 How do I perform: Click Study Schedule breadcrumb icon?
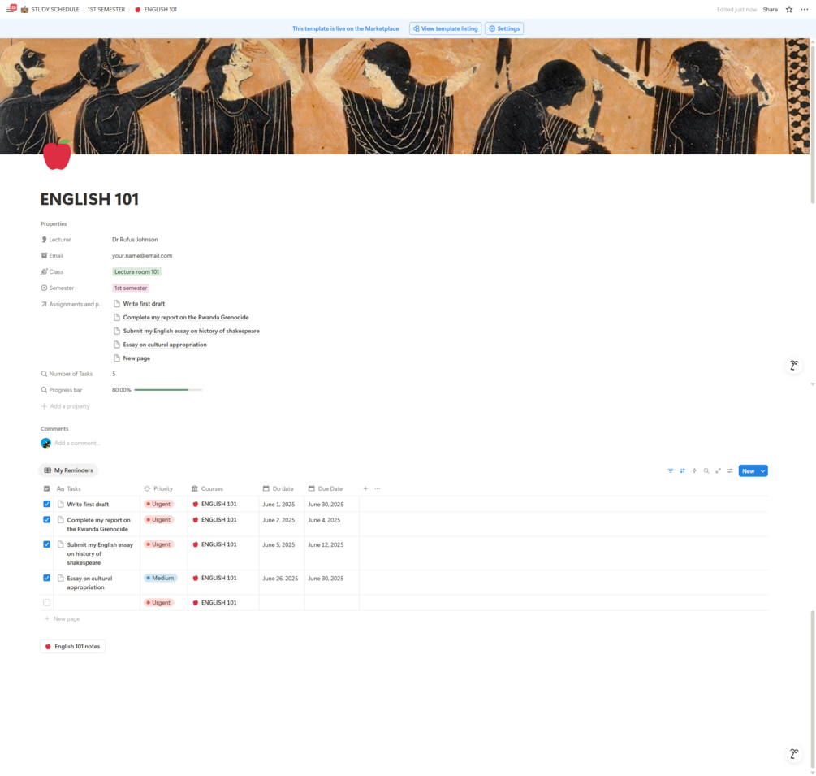tap(24, 10)
